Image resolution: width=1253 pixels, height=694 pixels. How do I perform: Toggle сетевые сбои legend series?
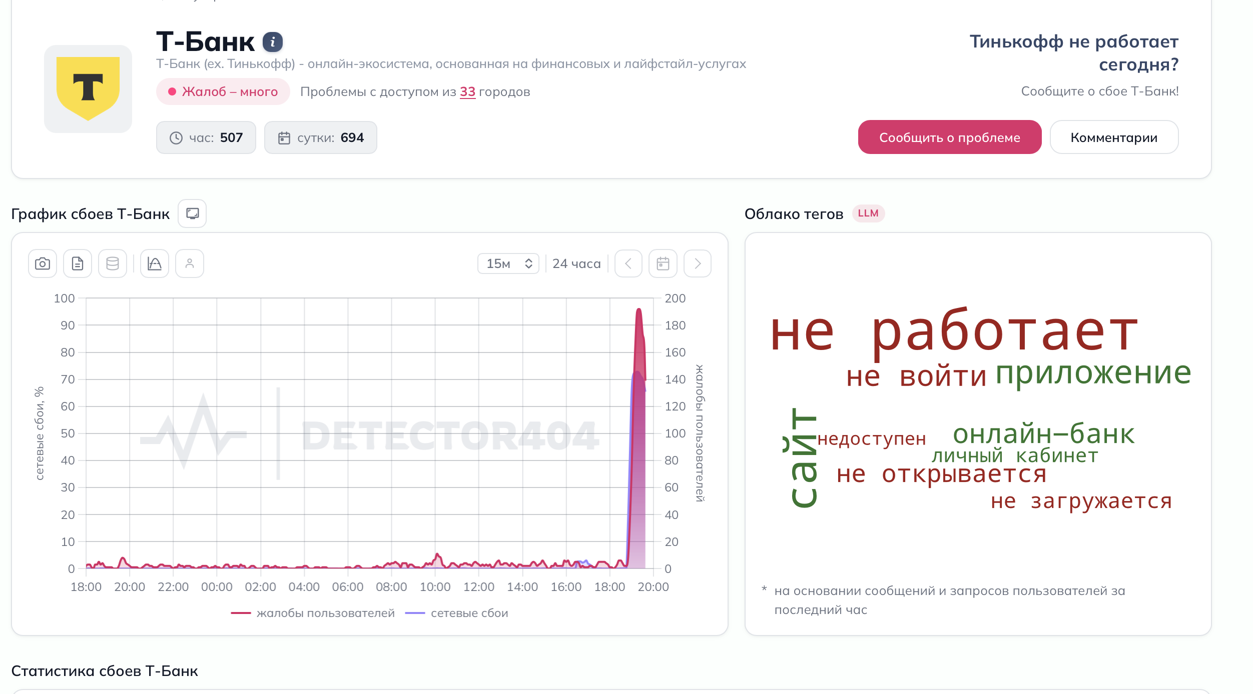pos(457,613)
